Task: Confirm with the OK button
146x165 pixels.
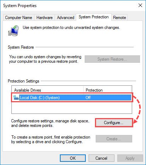Action: click(x=73, y=158)
